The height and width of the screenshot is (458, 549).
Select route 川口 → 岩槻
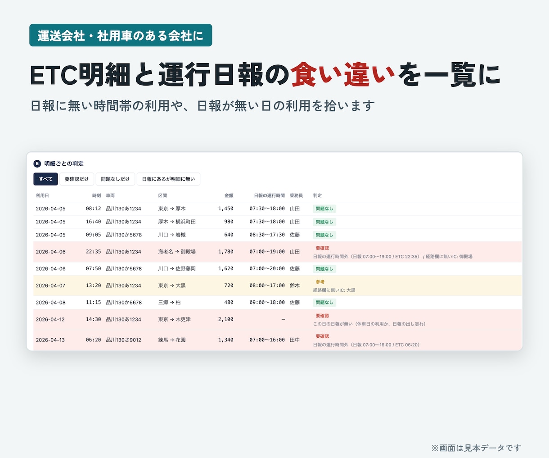(172, 235)
